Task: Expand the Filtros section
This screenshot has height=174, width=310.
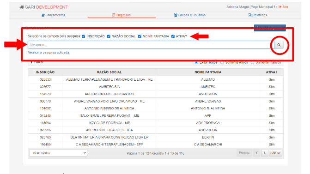Action: [x=37, y=62]
